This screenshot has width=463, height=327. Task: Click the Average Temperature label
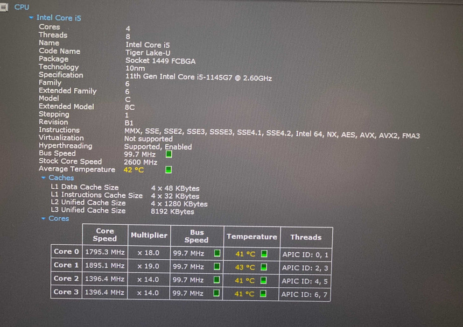(77, 169)
